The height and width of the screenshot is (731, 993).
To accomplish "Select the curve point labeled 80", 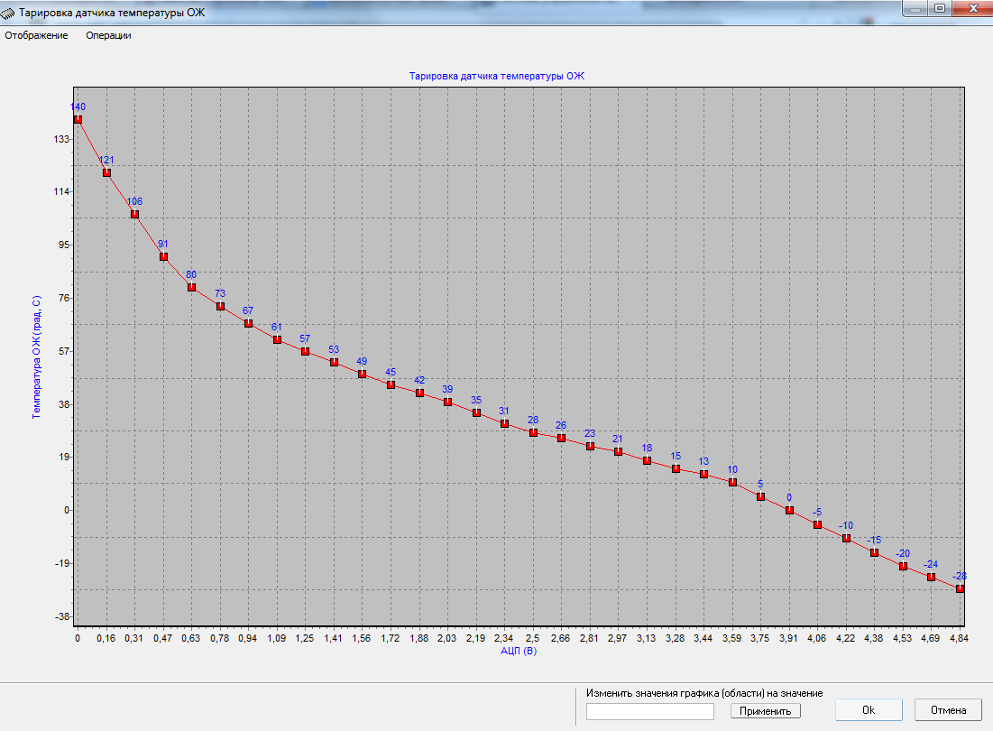I will pyautogui.click(x=191, y=287).
